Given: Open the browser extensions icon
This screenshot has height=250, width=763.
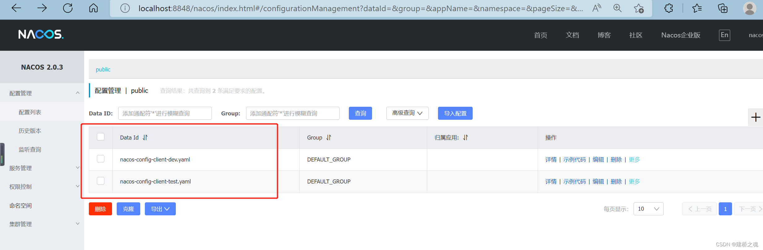Looking at the screenshot, I should tap(669, 8).
